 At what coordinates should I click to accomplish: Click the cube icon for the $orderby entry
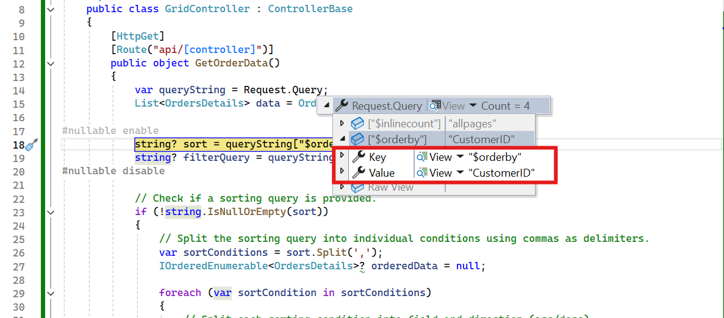point(357,139)
